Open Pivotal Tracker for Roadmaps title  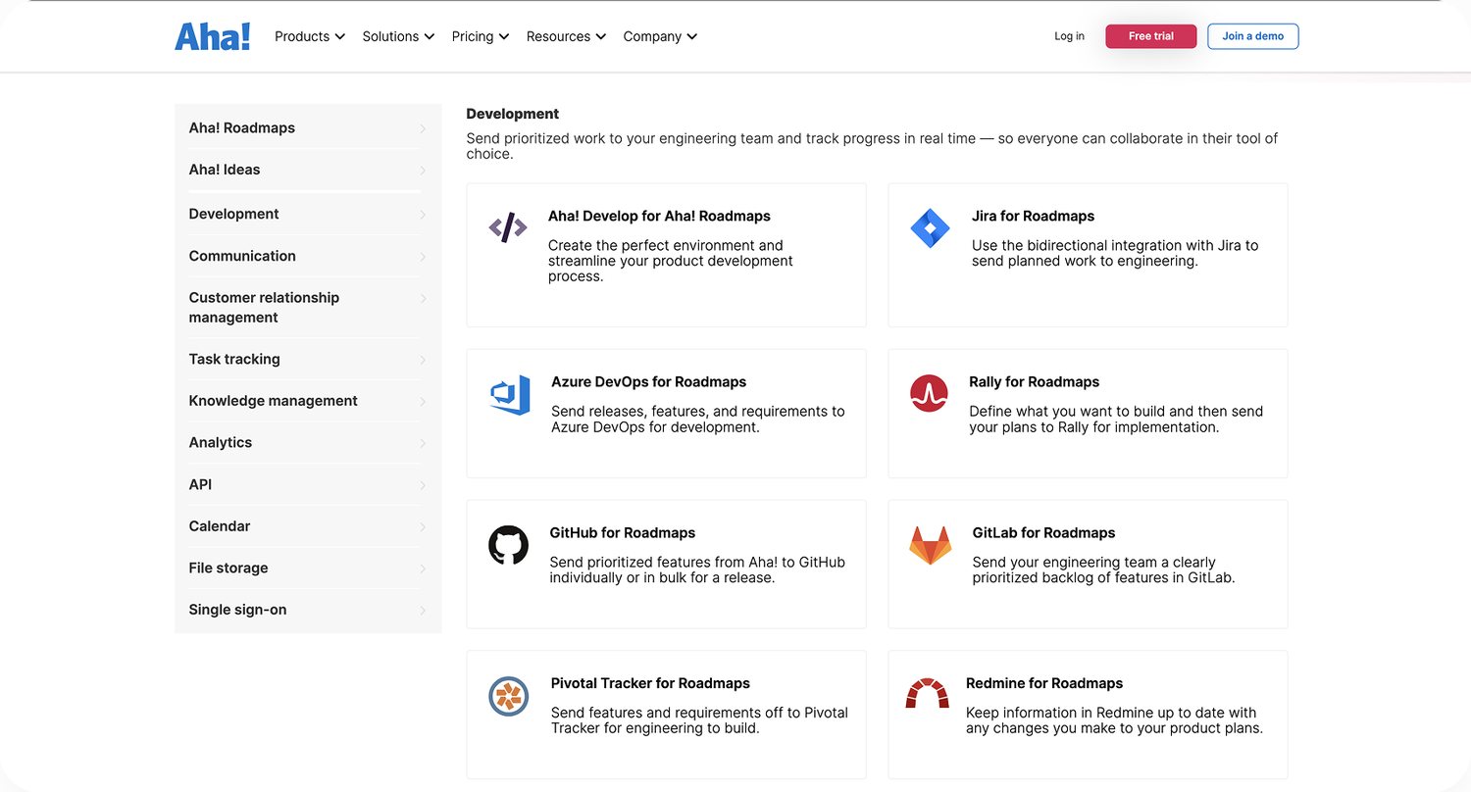[x=650, y=684]
